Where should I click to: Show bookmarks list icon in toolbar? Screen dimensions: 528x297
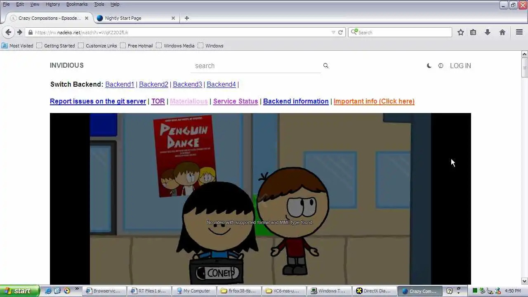tap(473, 32)
